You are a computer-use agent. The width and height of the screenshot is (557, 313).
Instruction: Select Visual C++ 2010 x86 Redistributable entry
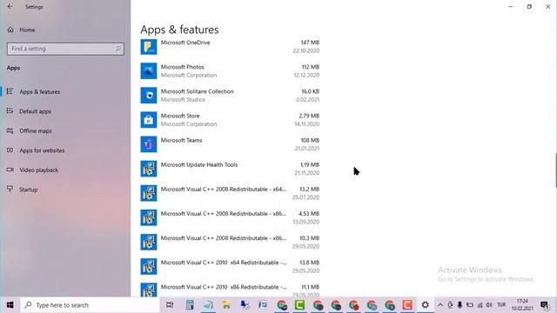(230, 289)
